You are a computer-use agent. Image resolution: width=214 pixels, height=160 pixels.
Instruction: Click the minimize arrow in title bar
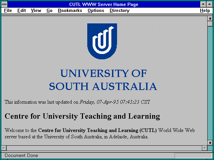pyautogui.click(x=203, y=4)
